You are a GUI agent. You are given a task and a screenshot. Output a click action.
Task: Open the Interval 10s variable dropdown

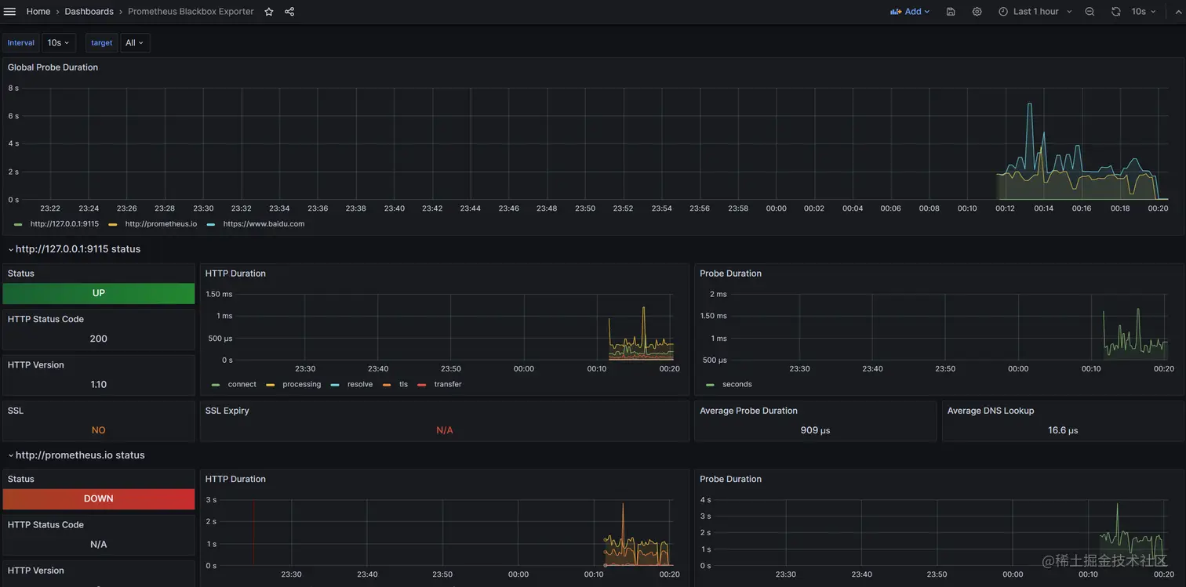pyautogui.click(x=59, y=43)
